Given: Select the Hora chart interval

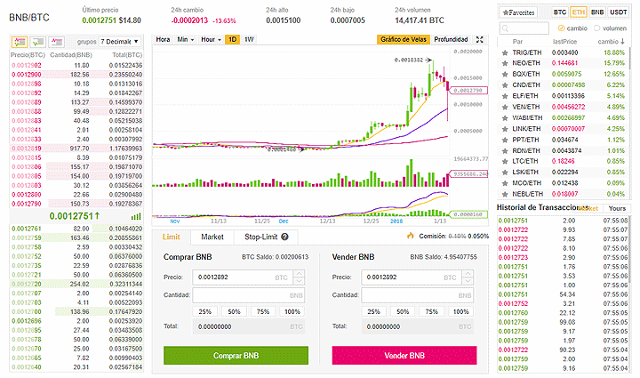Looking at the screenshot, I should tap(163, 40).
